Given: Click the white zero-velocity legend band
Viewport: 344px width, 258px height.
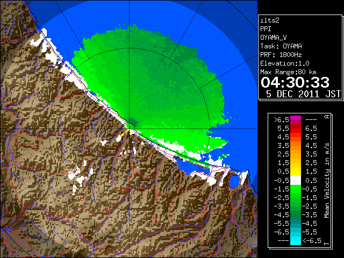Looking at the screenshot, I should tap(296, 181).
